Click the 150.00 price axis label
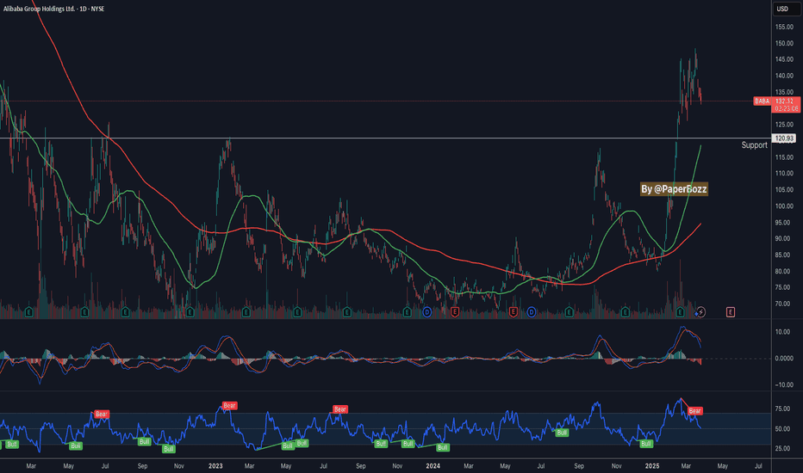The height and width of the screenshot is (473, 803). click(784, 44)
